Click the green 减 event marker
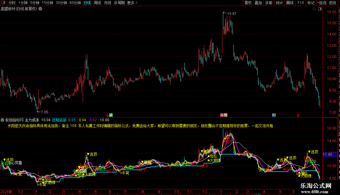Image resolution: width=340 pixels, height=195 pixels. pyautogui.click(x=111, y=115)
